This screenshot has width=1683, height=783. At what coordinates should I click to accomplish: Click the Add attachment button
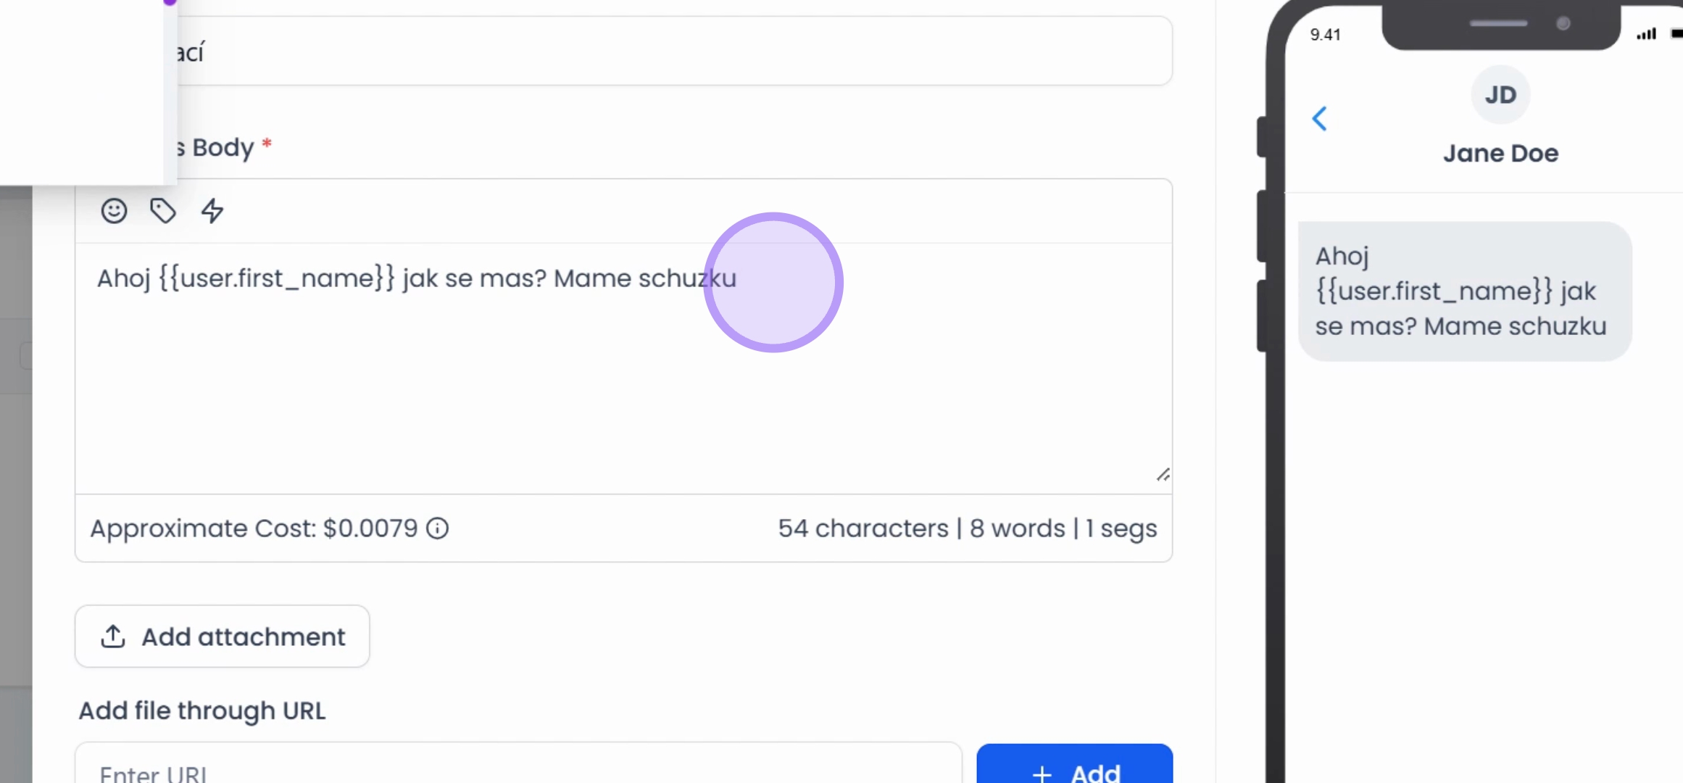(x=223, y=637)
